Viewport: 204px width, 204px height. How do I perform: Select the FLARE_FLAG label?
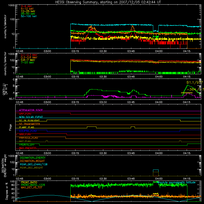(27, 127)
